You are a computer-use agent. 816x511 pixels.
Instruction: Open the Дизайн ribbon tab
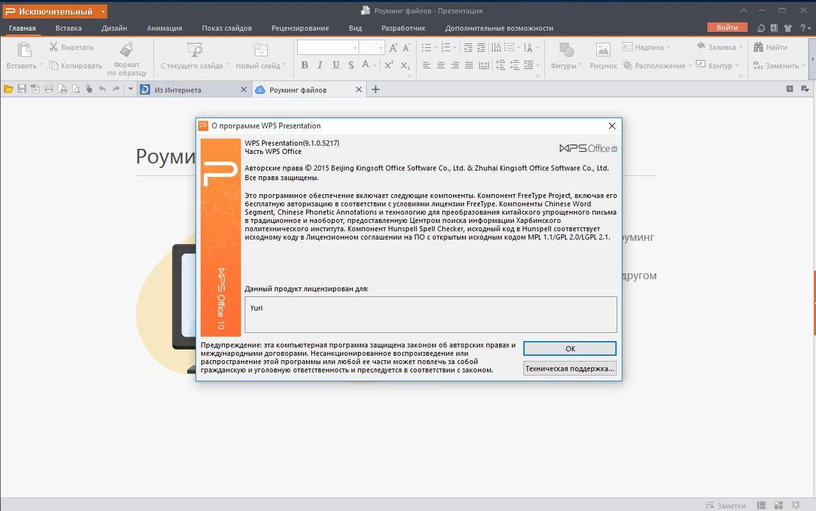tap(114, 28)
